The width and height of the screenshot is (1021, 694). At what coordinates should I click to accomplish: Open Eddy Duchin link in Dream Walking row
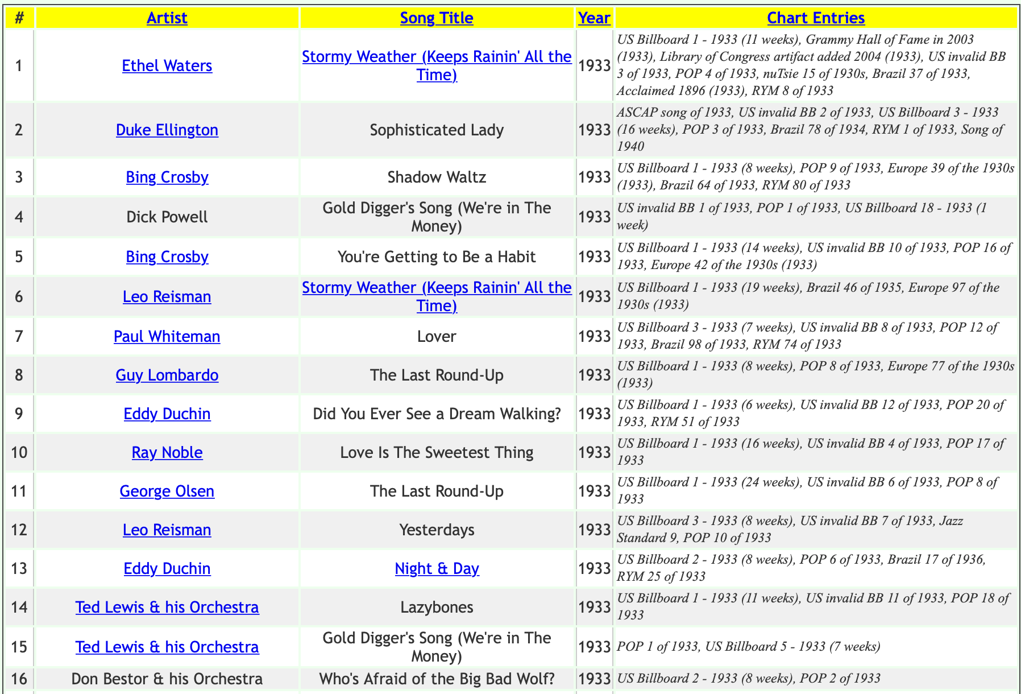[x=167, y=414]
